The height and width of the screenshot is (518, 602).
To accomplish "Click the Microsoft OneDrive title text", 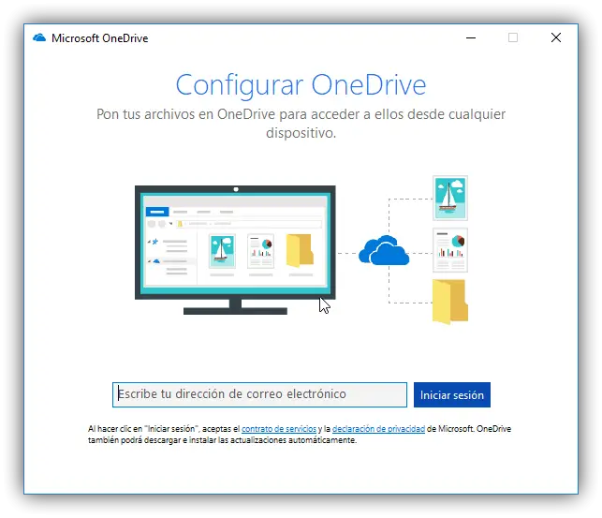I will click(100, 38).
